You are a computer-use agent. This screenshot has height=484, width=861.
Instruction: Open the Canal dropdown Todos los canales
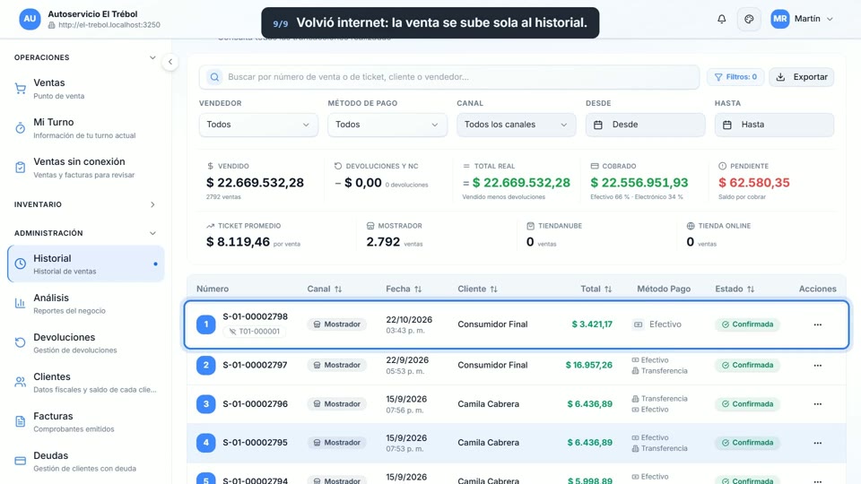pos(517,125)
